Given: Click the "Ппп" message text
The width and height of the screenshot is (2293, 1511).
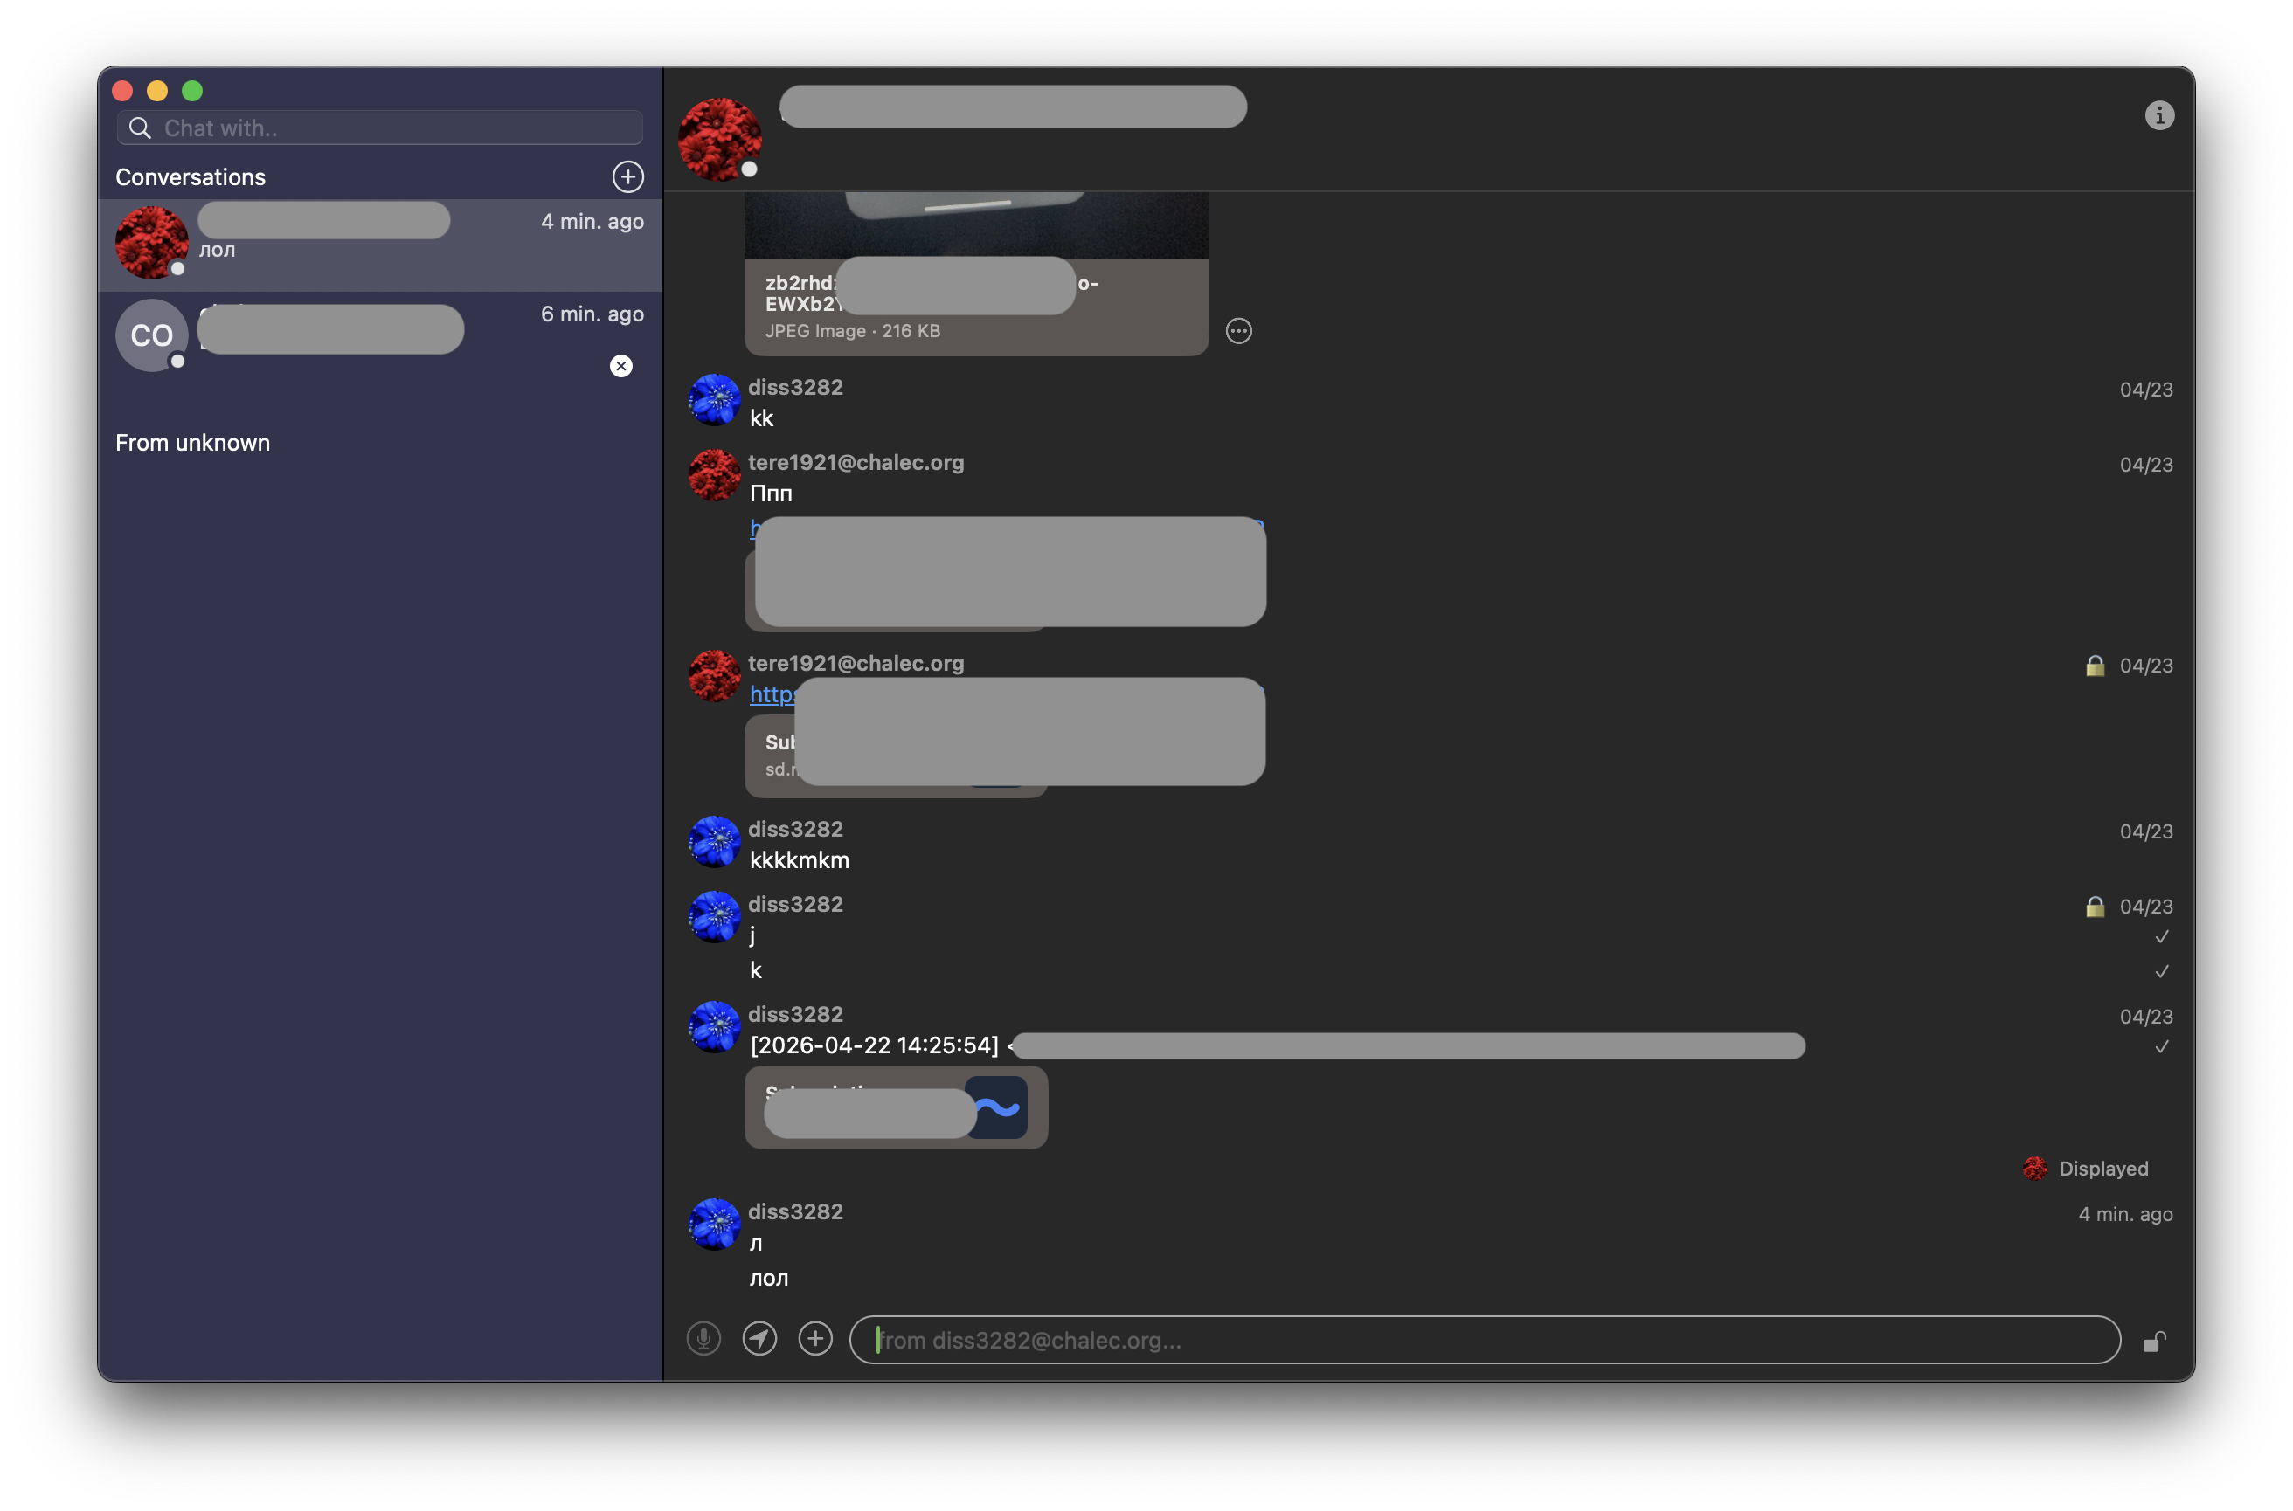Looking at the screenshot, I should click(770, 493).
